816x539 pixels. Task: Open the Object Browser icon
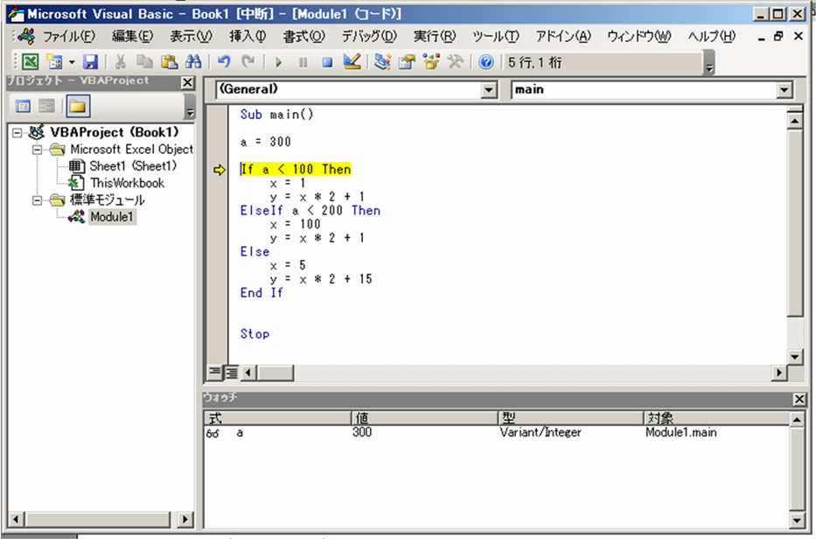[x=431, y=62]
